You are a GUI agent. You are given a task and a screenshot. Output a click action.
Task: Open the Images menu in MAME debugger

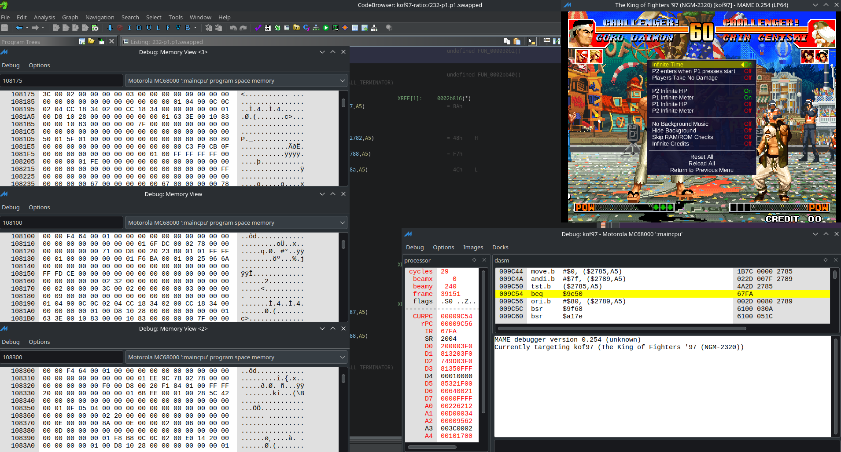(x=473, y=247)
